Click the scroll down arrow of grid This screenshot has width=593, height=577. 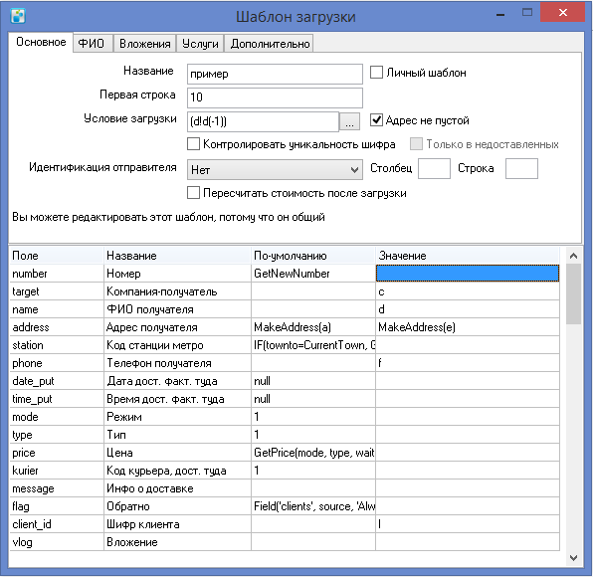click(x=573, y=557)
